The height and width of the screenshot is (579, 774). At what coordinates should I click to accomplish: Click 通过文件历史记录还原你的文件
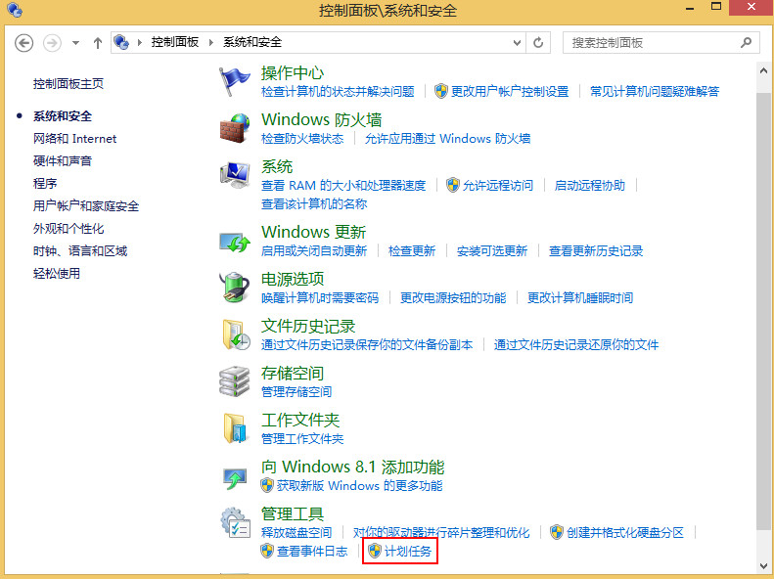[576, 344]
